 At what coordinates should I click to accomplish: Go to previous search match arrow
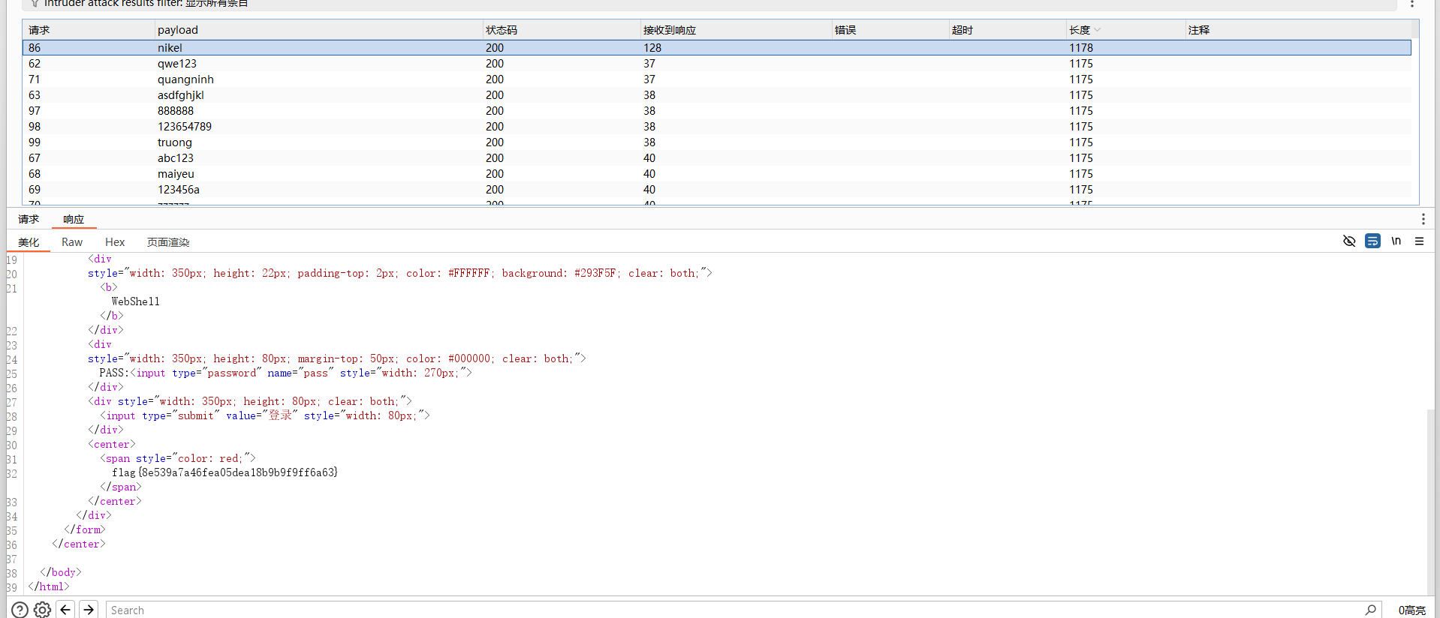point(65,610)
